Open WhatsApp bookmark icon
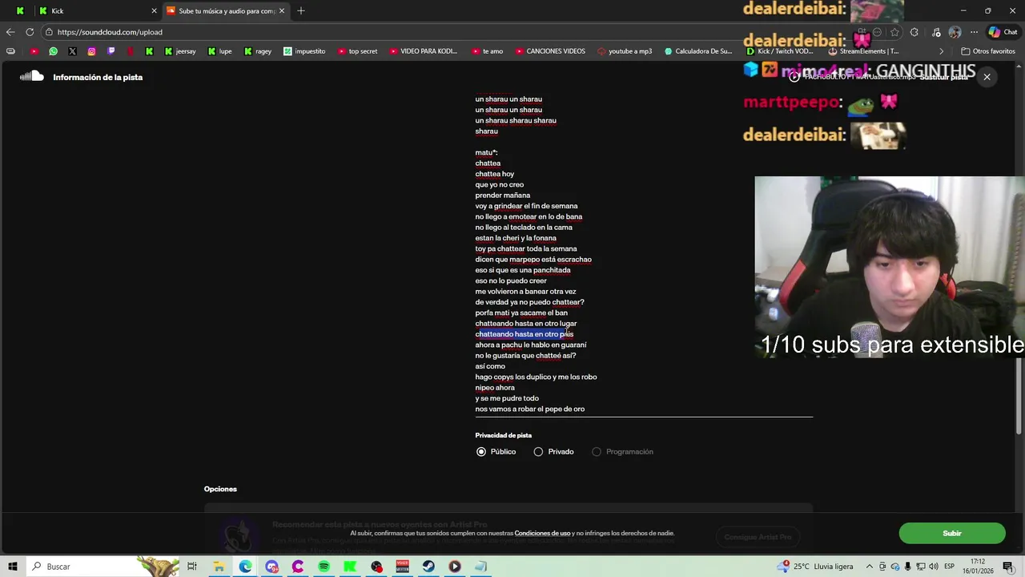The image size is (1025, 577). (53, 51)
